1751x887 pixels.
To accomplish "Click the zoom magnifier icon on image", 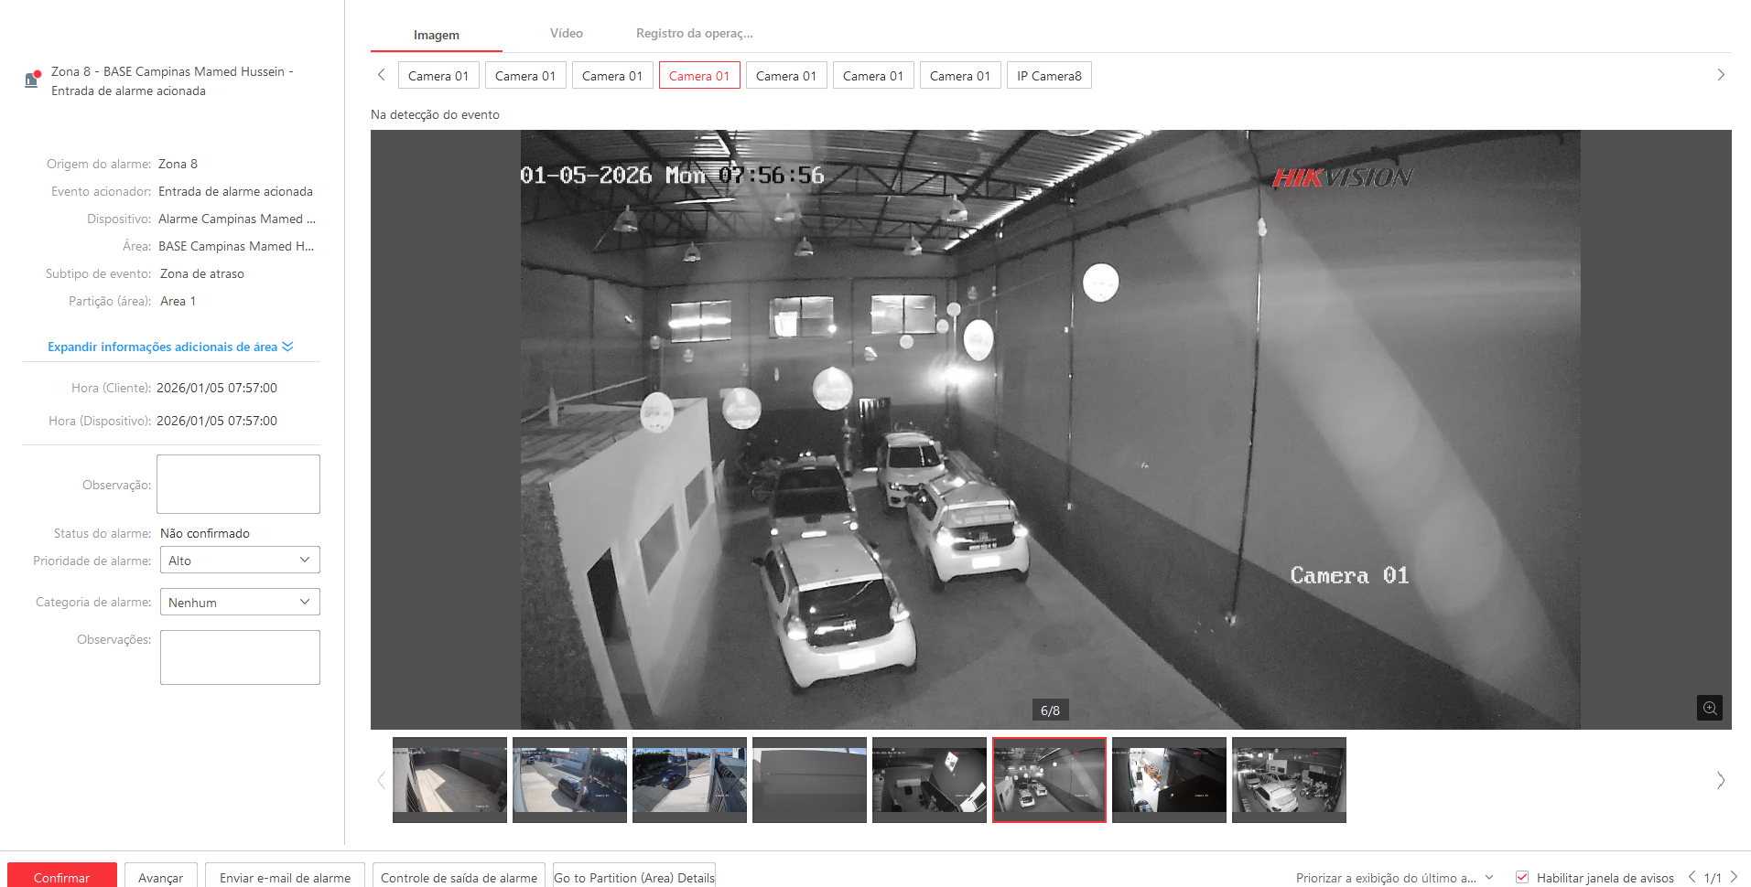I will click(x=1709, y=708).
